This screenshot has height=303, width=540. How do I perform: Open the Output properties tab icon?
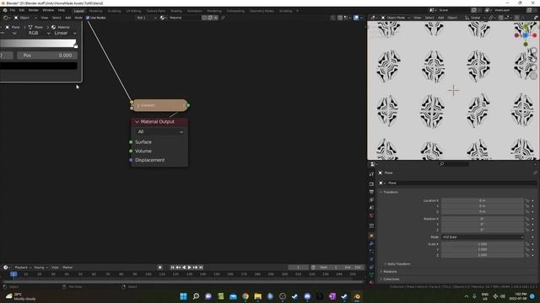(x=371, y=192)
